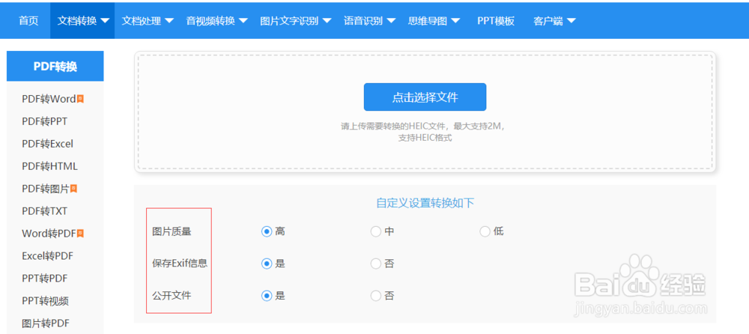Set 图片质量 to 中
749x334 pixels.
[x=376, y=231]
